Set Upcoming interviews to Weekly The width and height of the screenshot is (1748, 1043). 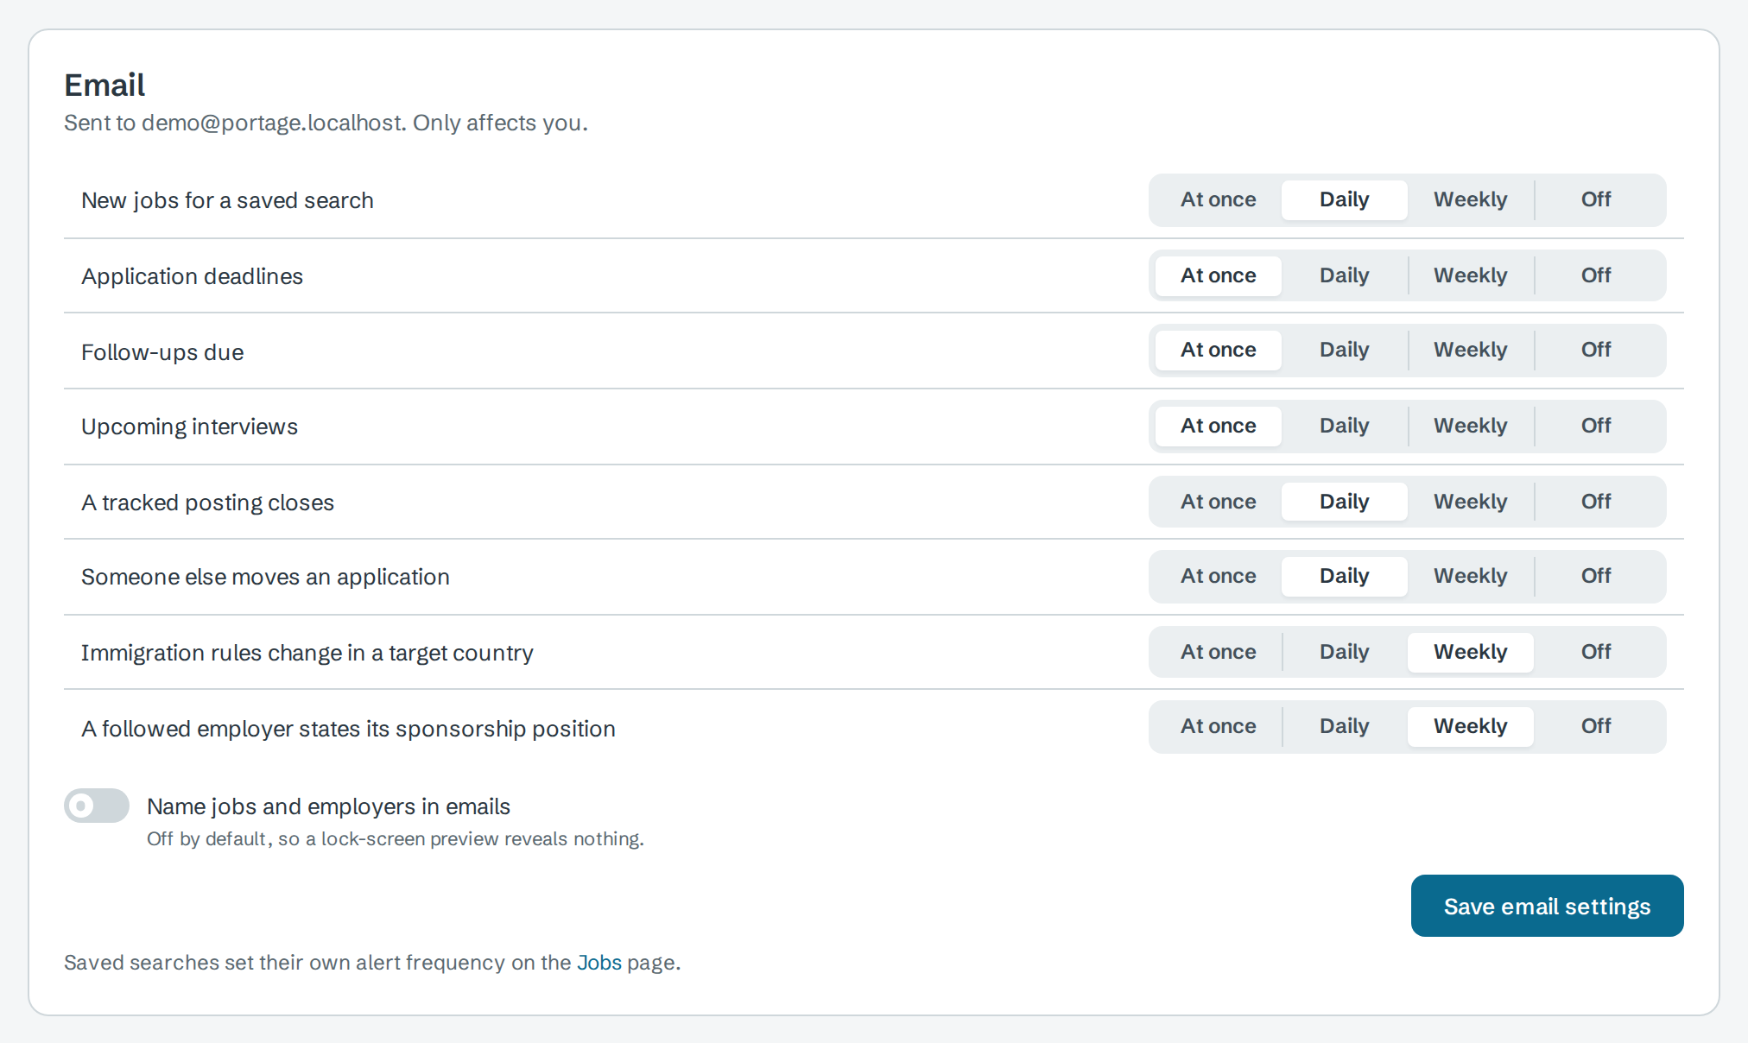[x=1470, y=426]
